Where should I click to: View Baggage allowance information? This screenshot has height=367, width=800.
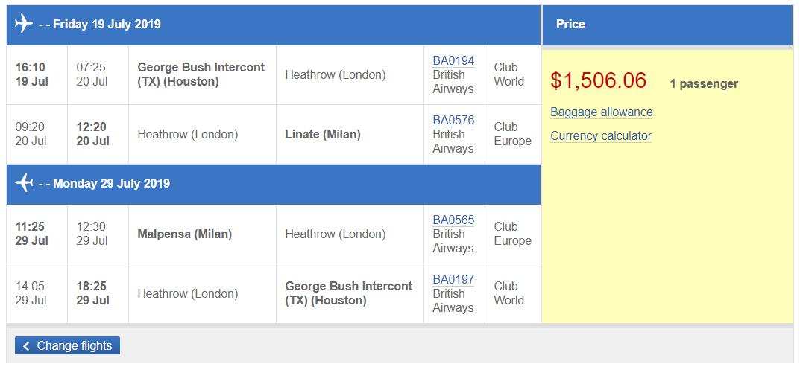[601, 112]
